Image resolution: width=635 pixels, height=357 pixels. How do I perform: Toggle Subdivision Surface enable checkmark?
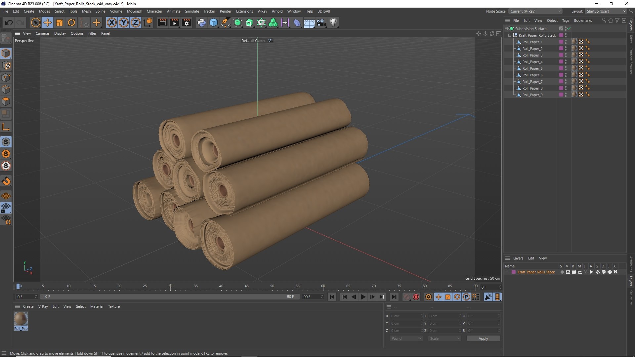(569, 29)
